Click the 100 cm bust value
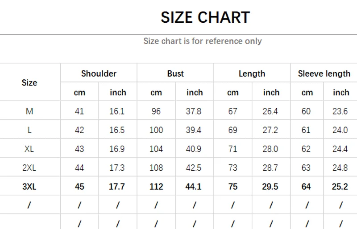Viewport: 357px width, 229px height. (156, 130)
